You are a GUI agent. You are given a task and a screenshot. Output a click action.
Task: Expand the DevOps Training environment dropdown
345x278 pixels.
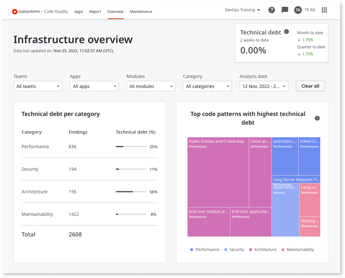coord(243,10)
